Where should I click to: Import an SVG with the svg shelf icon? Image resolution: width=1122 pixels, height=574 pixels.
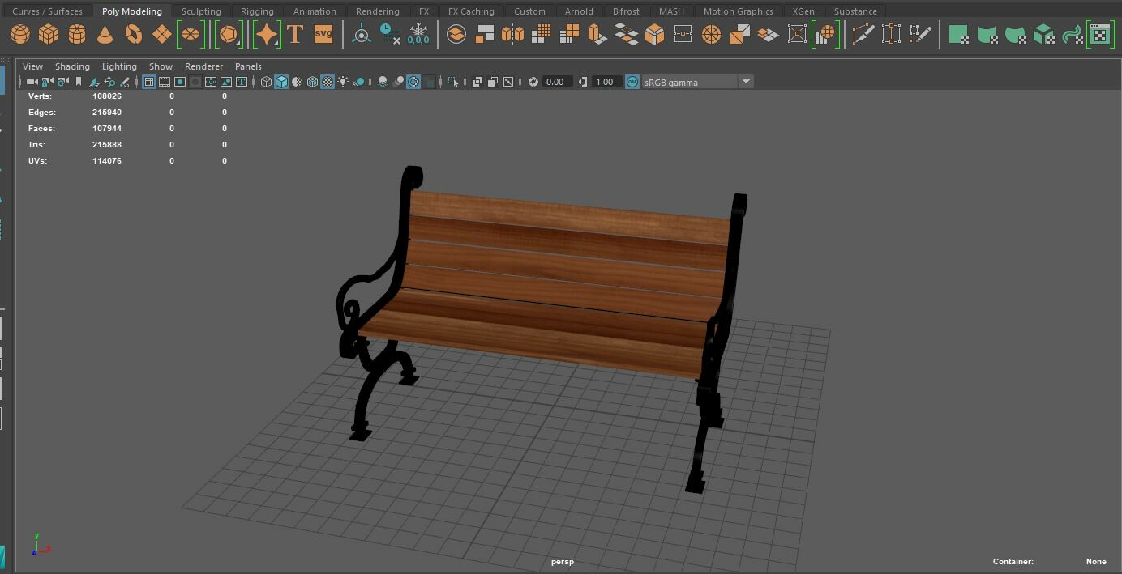(x=323, y=34)
